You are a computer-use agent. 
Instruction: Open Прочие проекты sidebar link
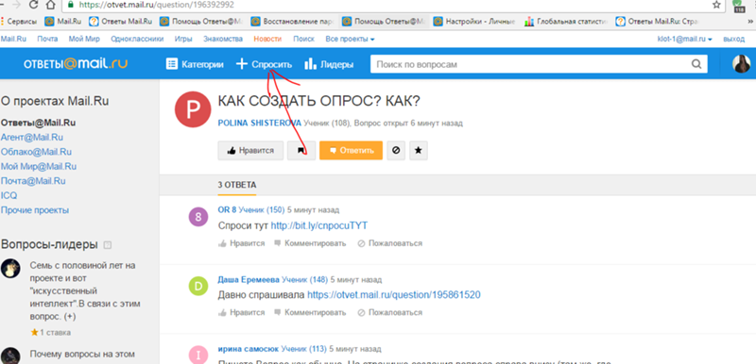coord(35,210)
